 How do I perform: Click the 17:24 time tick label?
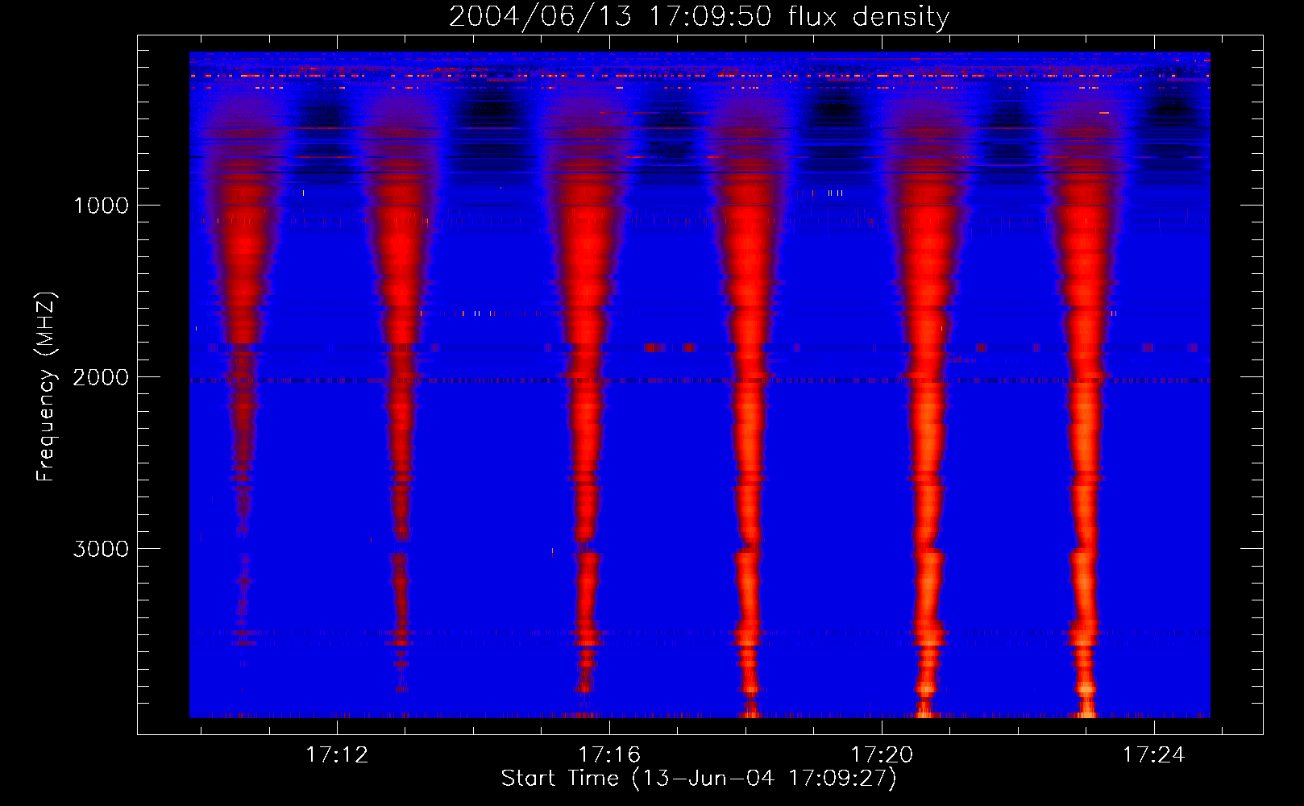1154,754
